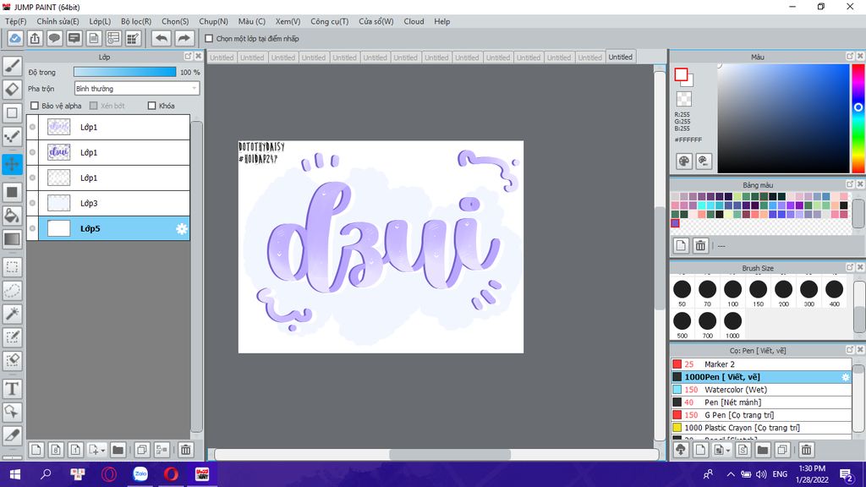The height and width of the screenshot is (487, 866).
Task: Open the Tệp(F) menu
Action: tap(16, 21)
